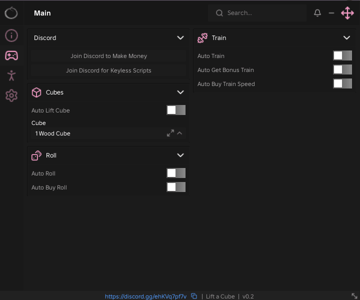Click the pink move arrows icon
This screenshot has width=360, height=300.
pos(347,13)
